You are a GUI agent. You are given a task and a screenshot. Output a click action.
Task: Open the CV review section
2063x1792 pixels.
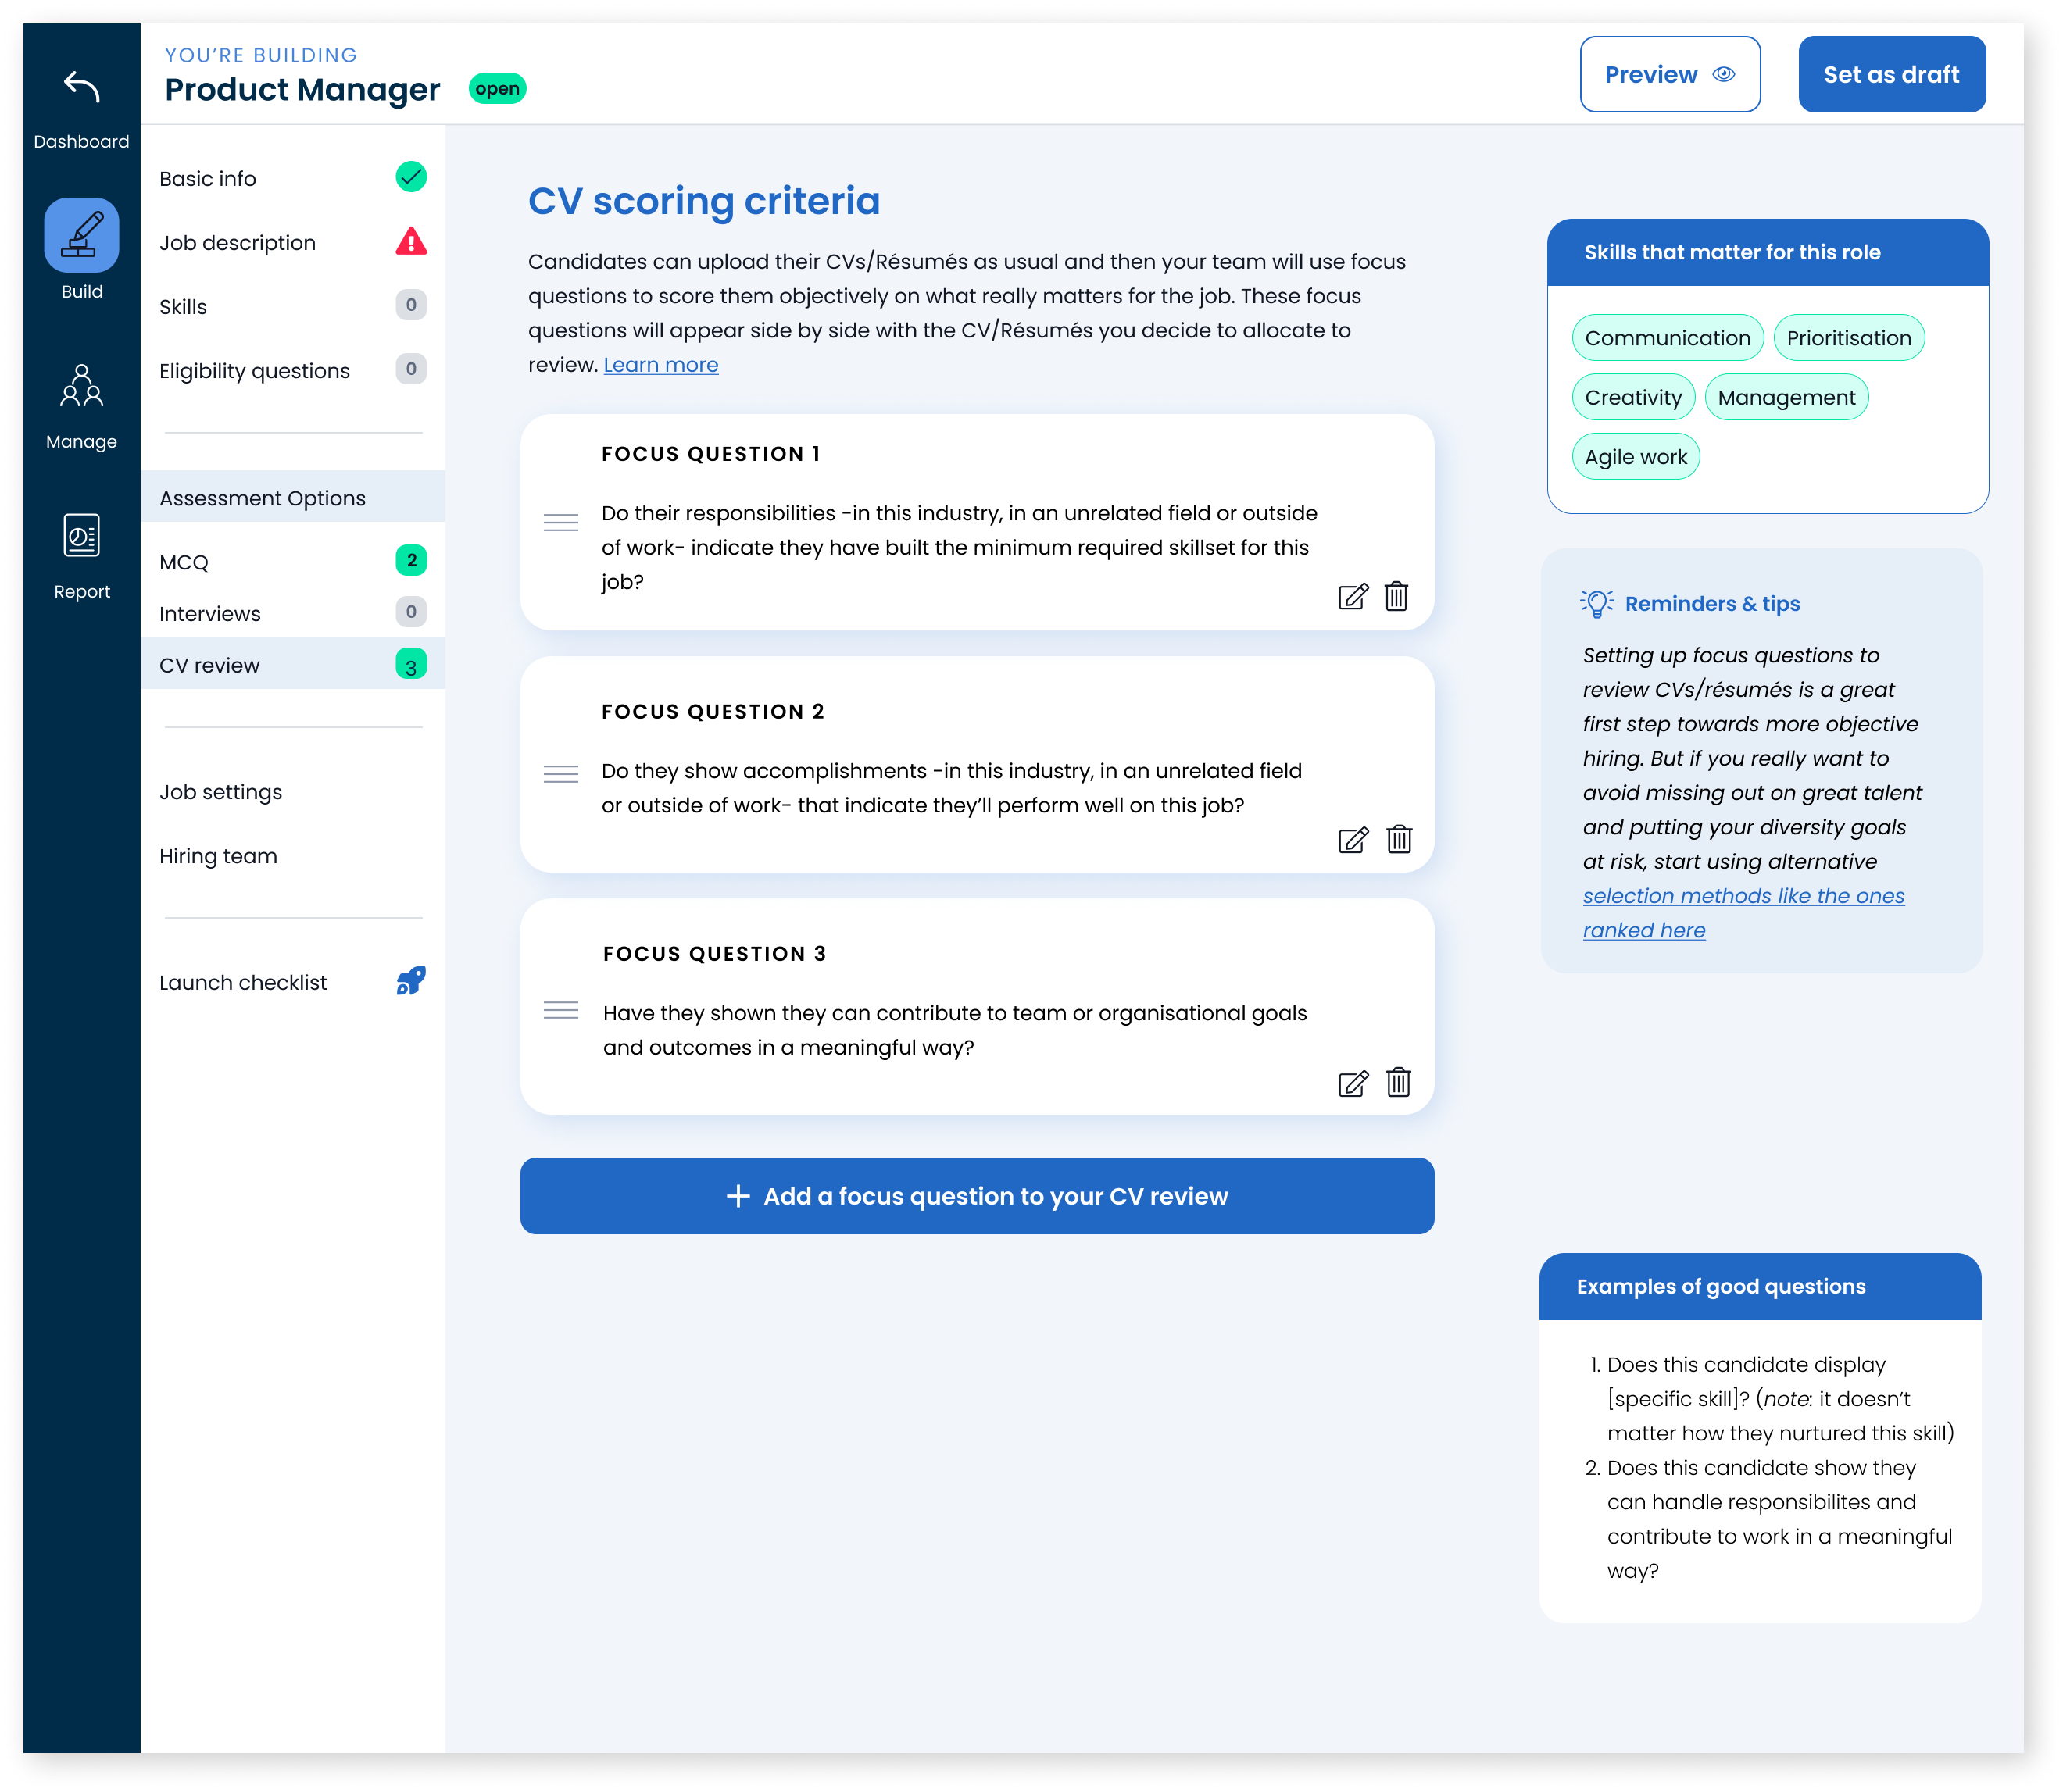(209, 665)
